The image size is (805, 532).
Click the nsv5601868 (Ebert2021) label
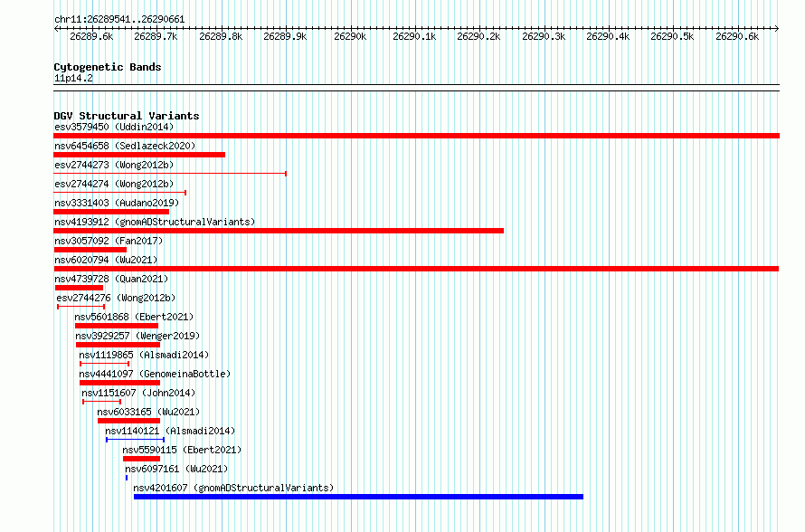134,317
